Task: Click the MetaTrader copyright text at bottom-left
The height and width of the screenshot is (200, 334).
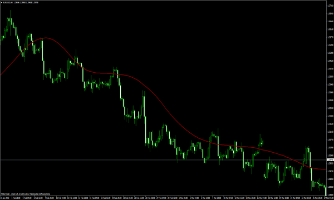Action: [x=26, y=194]
